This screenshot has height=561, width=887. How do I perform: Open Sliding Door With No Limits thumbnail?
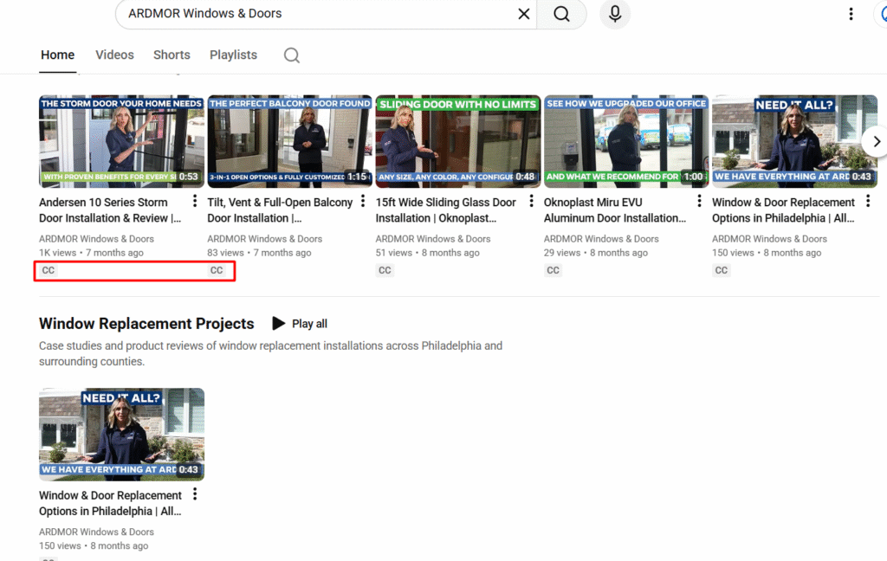coord(457,141)
